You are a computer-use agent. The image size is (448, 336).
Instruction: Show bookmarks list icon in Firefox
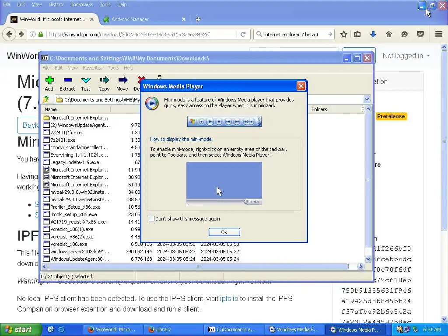point(357,34)
